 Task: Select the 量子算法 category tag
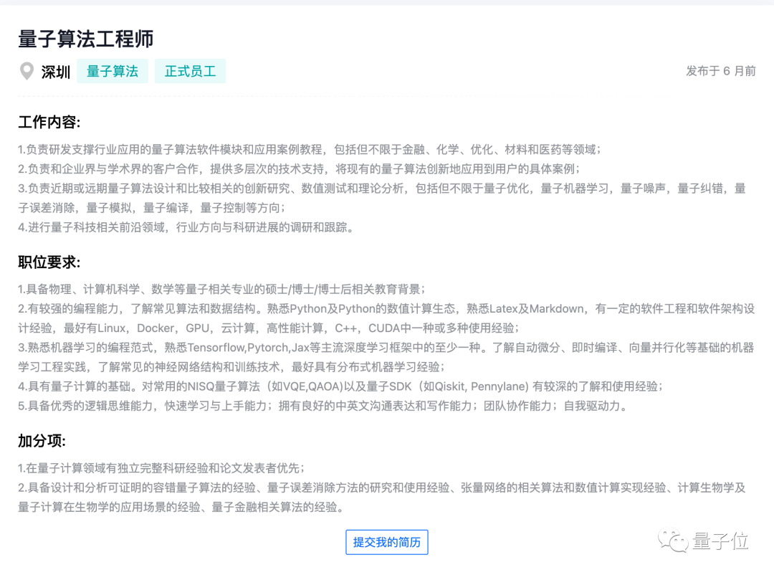(113, 71)
